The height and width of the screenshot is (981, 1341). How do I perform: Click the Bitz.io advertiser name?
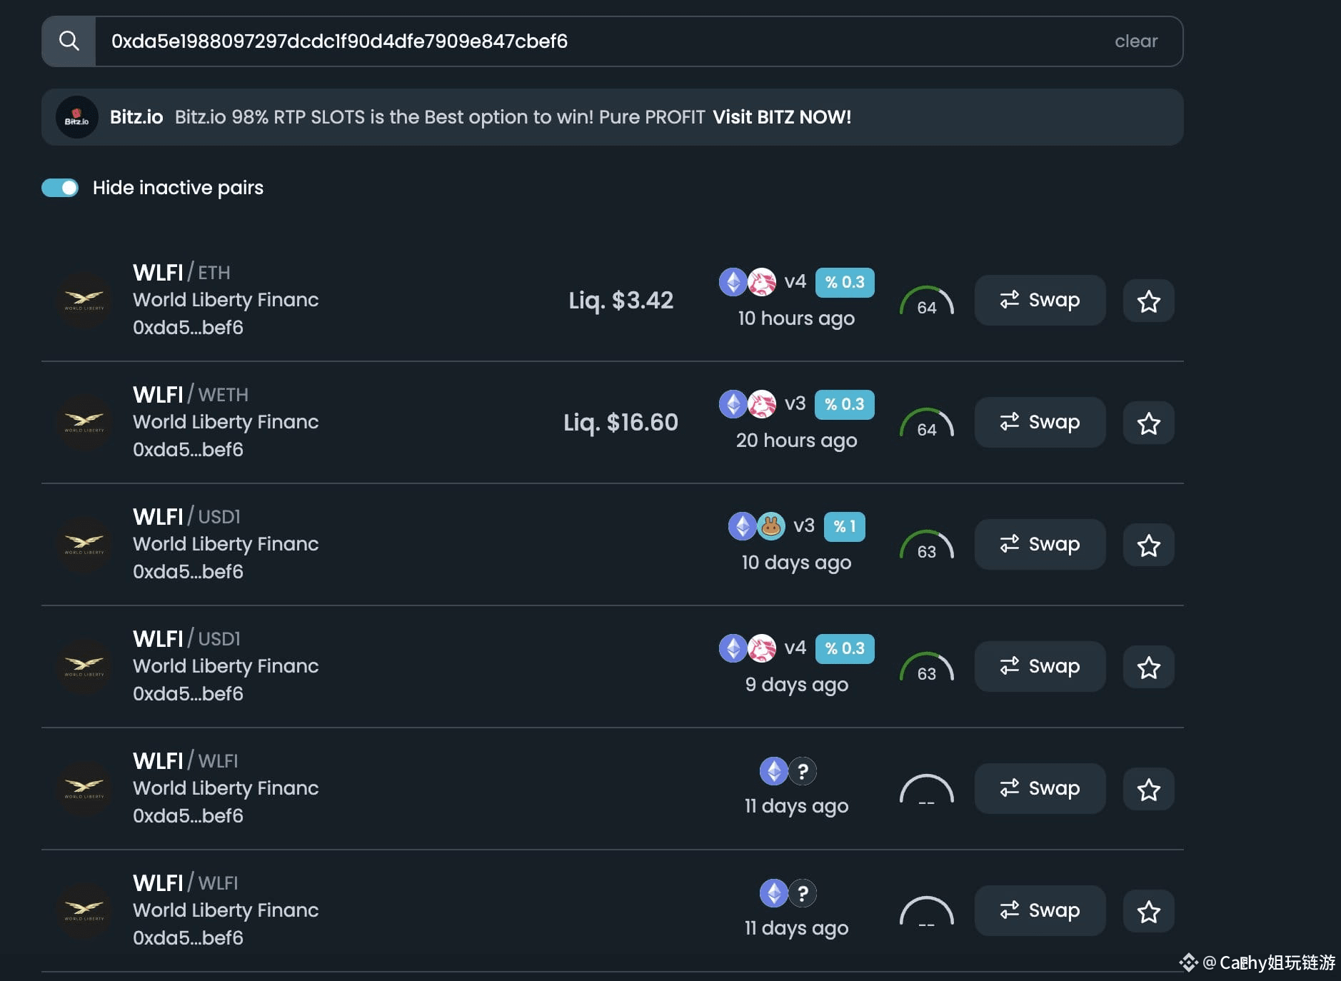[136, 117]
